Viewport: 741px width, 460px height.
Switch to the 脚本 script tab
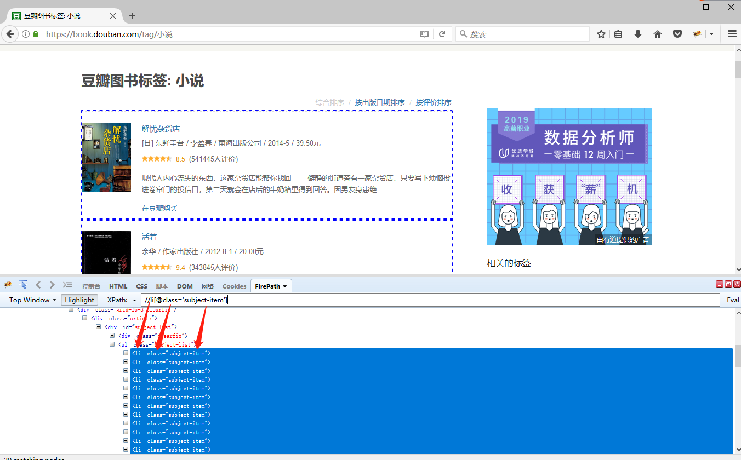tap(162, 286)
